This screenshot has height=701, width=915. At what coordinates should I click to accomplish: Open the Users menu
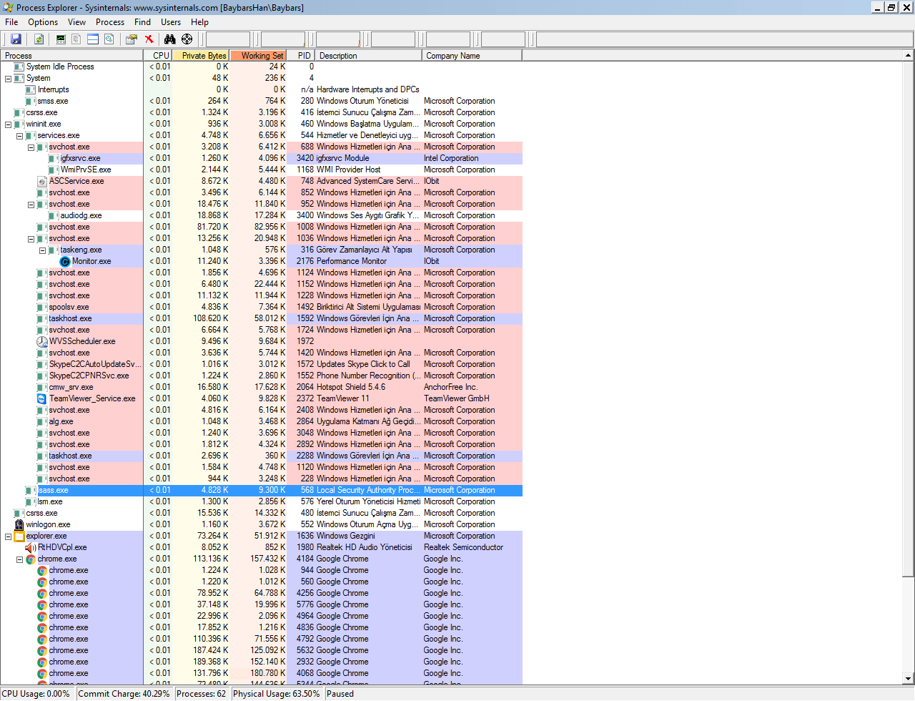tap(171, 22)
